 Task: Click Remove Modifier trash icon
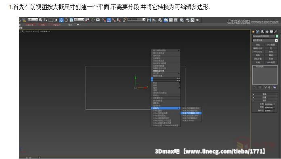pos(269,87)
